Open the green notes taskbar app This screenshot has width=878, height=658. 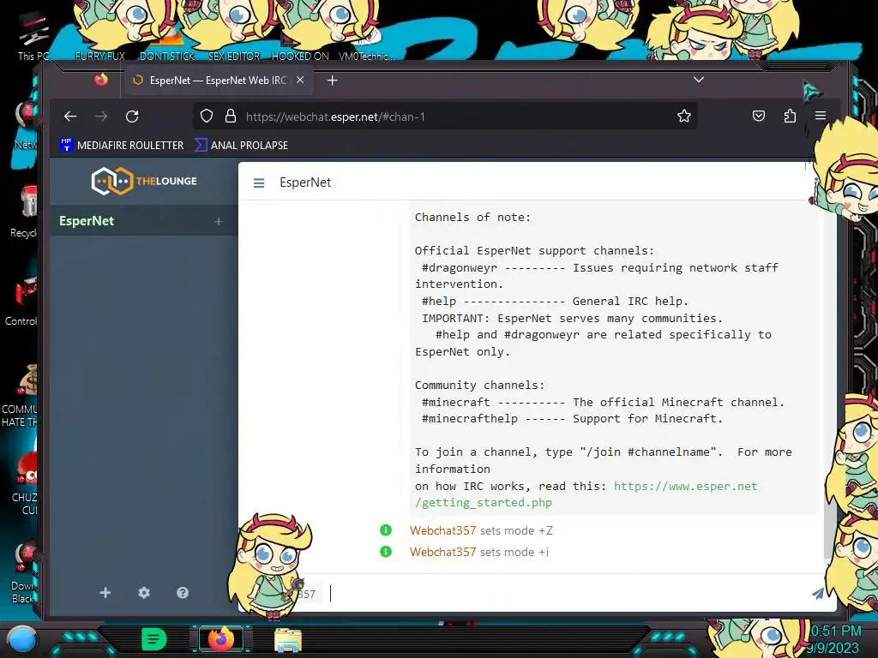pyautogui.click(x=154, y=639)
